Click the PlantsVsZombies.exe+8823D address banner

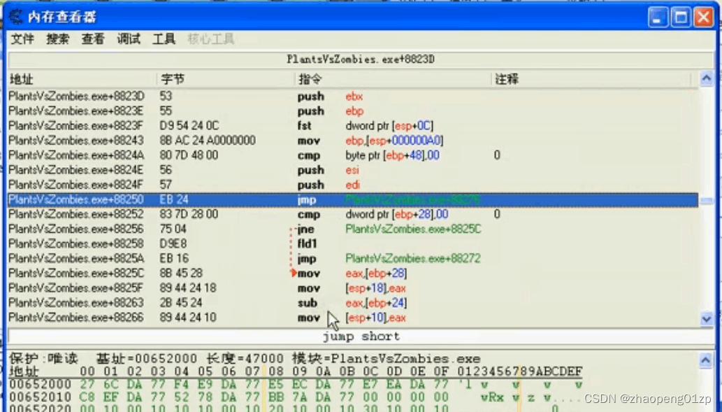[361, 59]
